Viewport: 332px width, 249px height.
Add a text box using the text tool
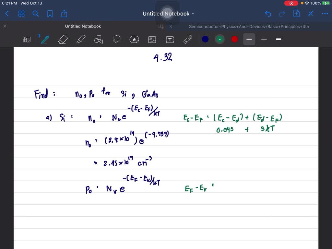click(170, 39)
